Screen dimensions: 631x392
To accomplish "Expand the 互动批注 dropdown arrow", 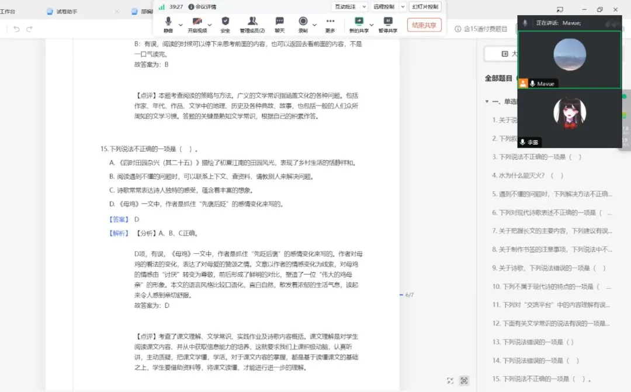I will tap(364, 6).
